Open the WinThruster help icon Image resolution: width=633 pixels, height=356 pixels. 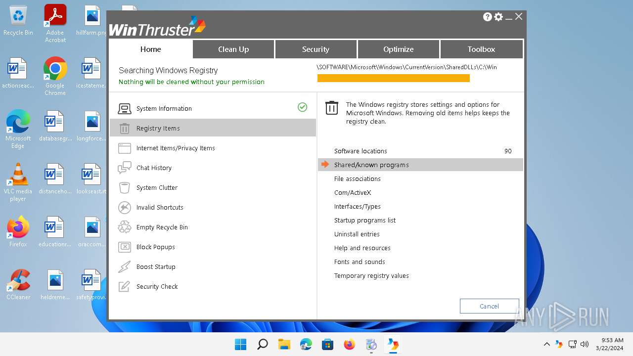point(487,17)
